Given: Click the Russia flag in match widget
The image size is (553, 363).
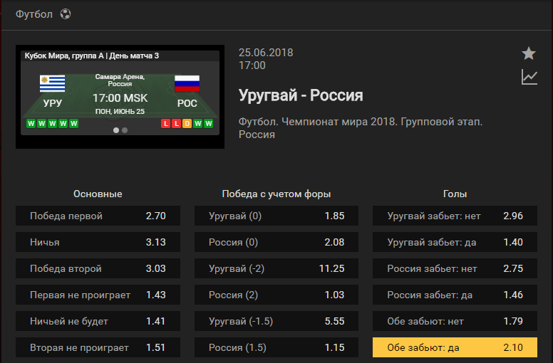Looking at the screenshot, I should (x=187, y=83).
